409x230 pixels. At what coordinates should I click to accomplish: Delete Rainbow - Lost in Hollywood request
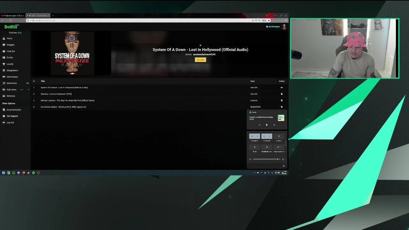[282, 94]
